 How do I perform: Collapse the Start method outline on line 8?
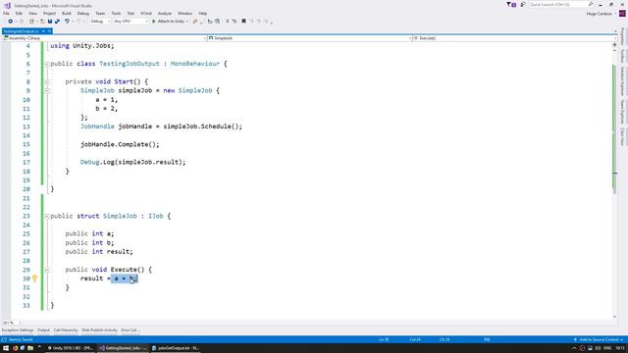point(47,81)
